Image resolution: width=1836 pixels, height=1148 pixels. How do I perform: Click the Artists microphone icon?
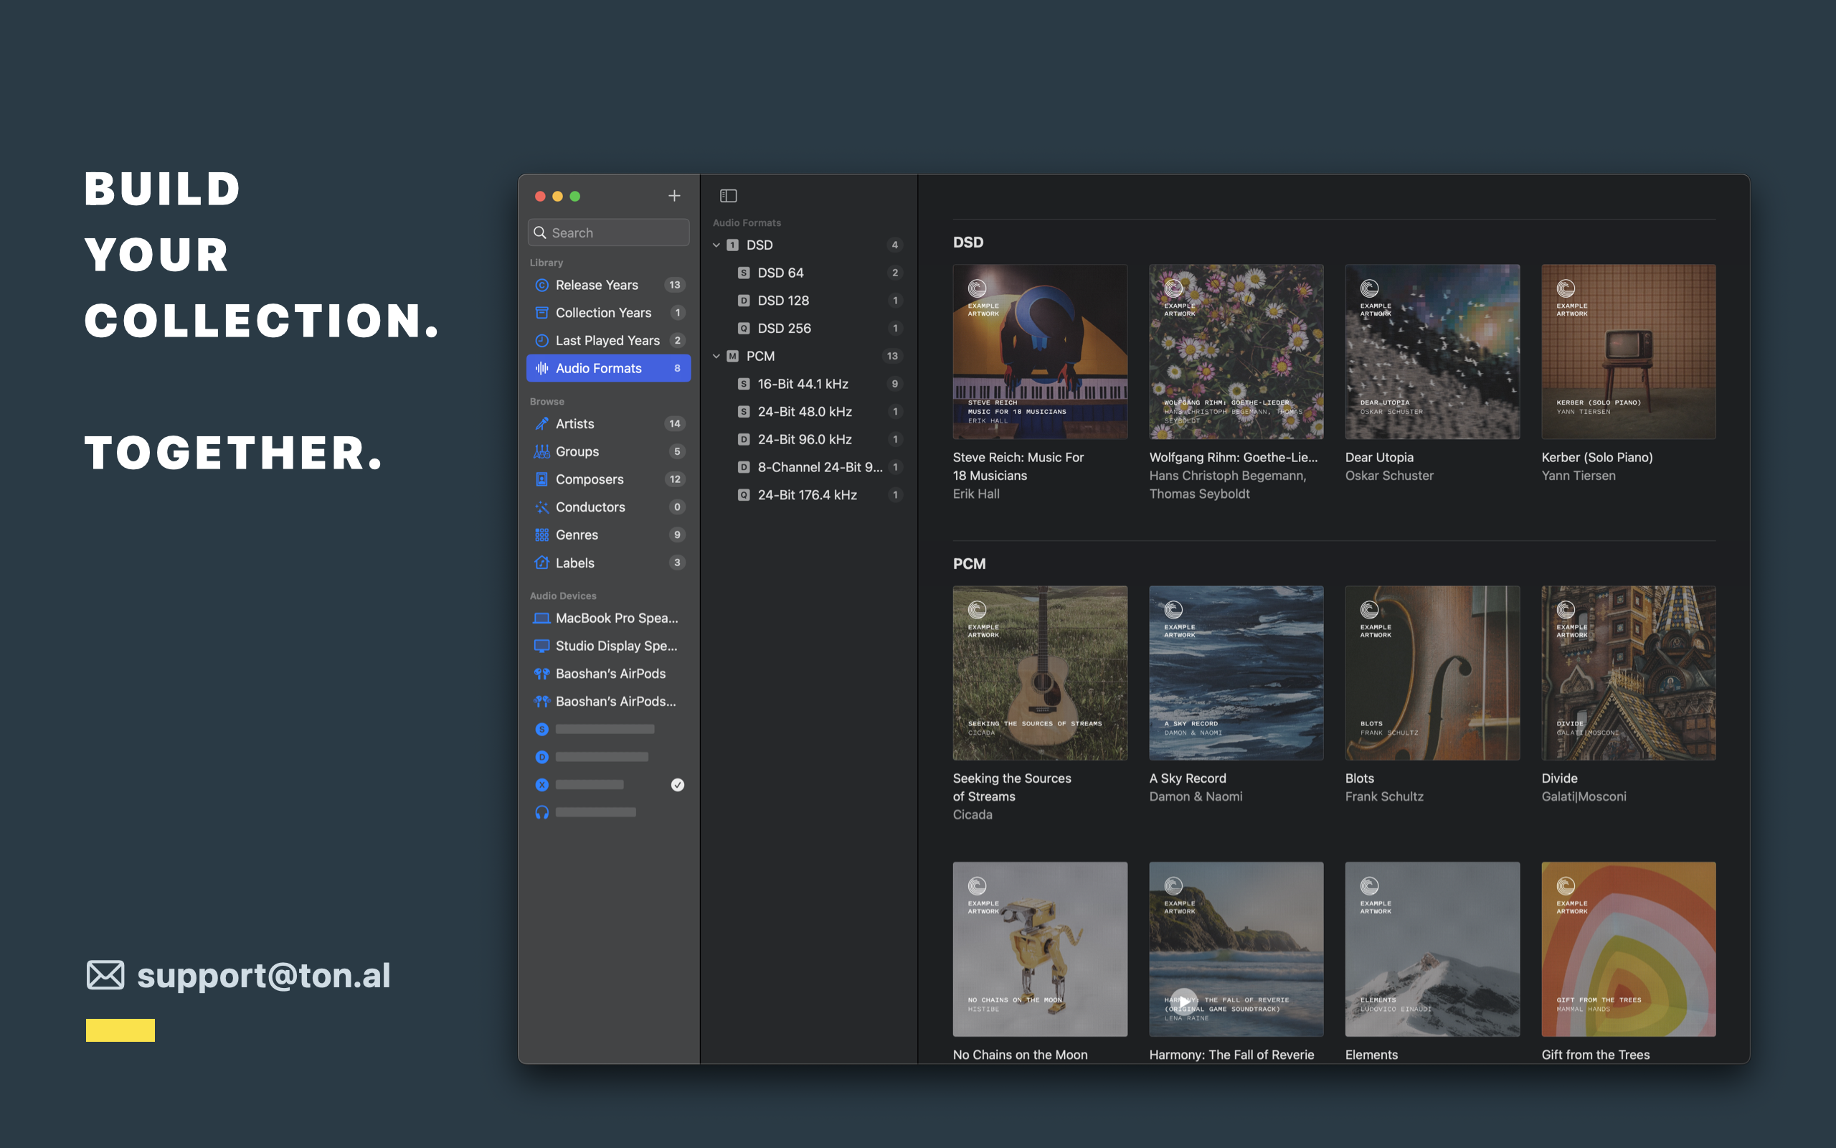[541, 423]
